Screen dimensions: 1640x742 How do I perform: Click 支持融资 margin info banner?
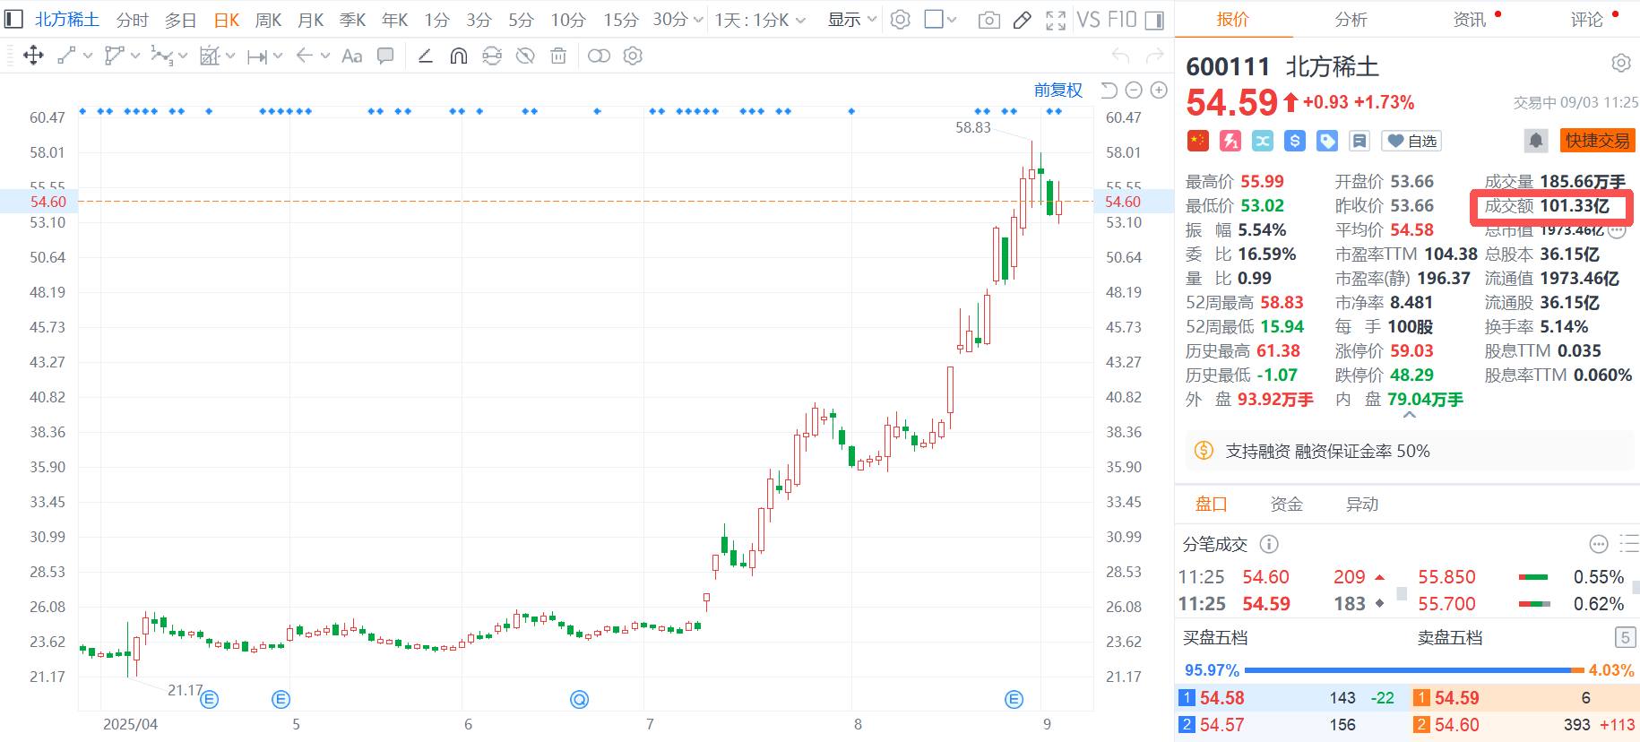point(1411,451)
